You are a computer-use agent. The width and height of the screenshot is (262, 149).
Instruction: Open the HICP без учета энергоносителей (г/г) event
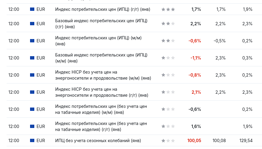click(102, 92)
